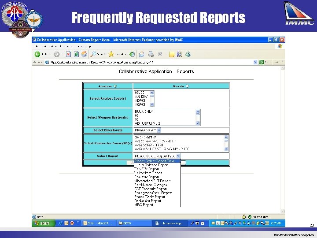
Task: Click the Messenger people icon in toolbar
Action: [x=188, y=54]
